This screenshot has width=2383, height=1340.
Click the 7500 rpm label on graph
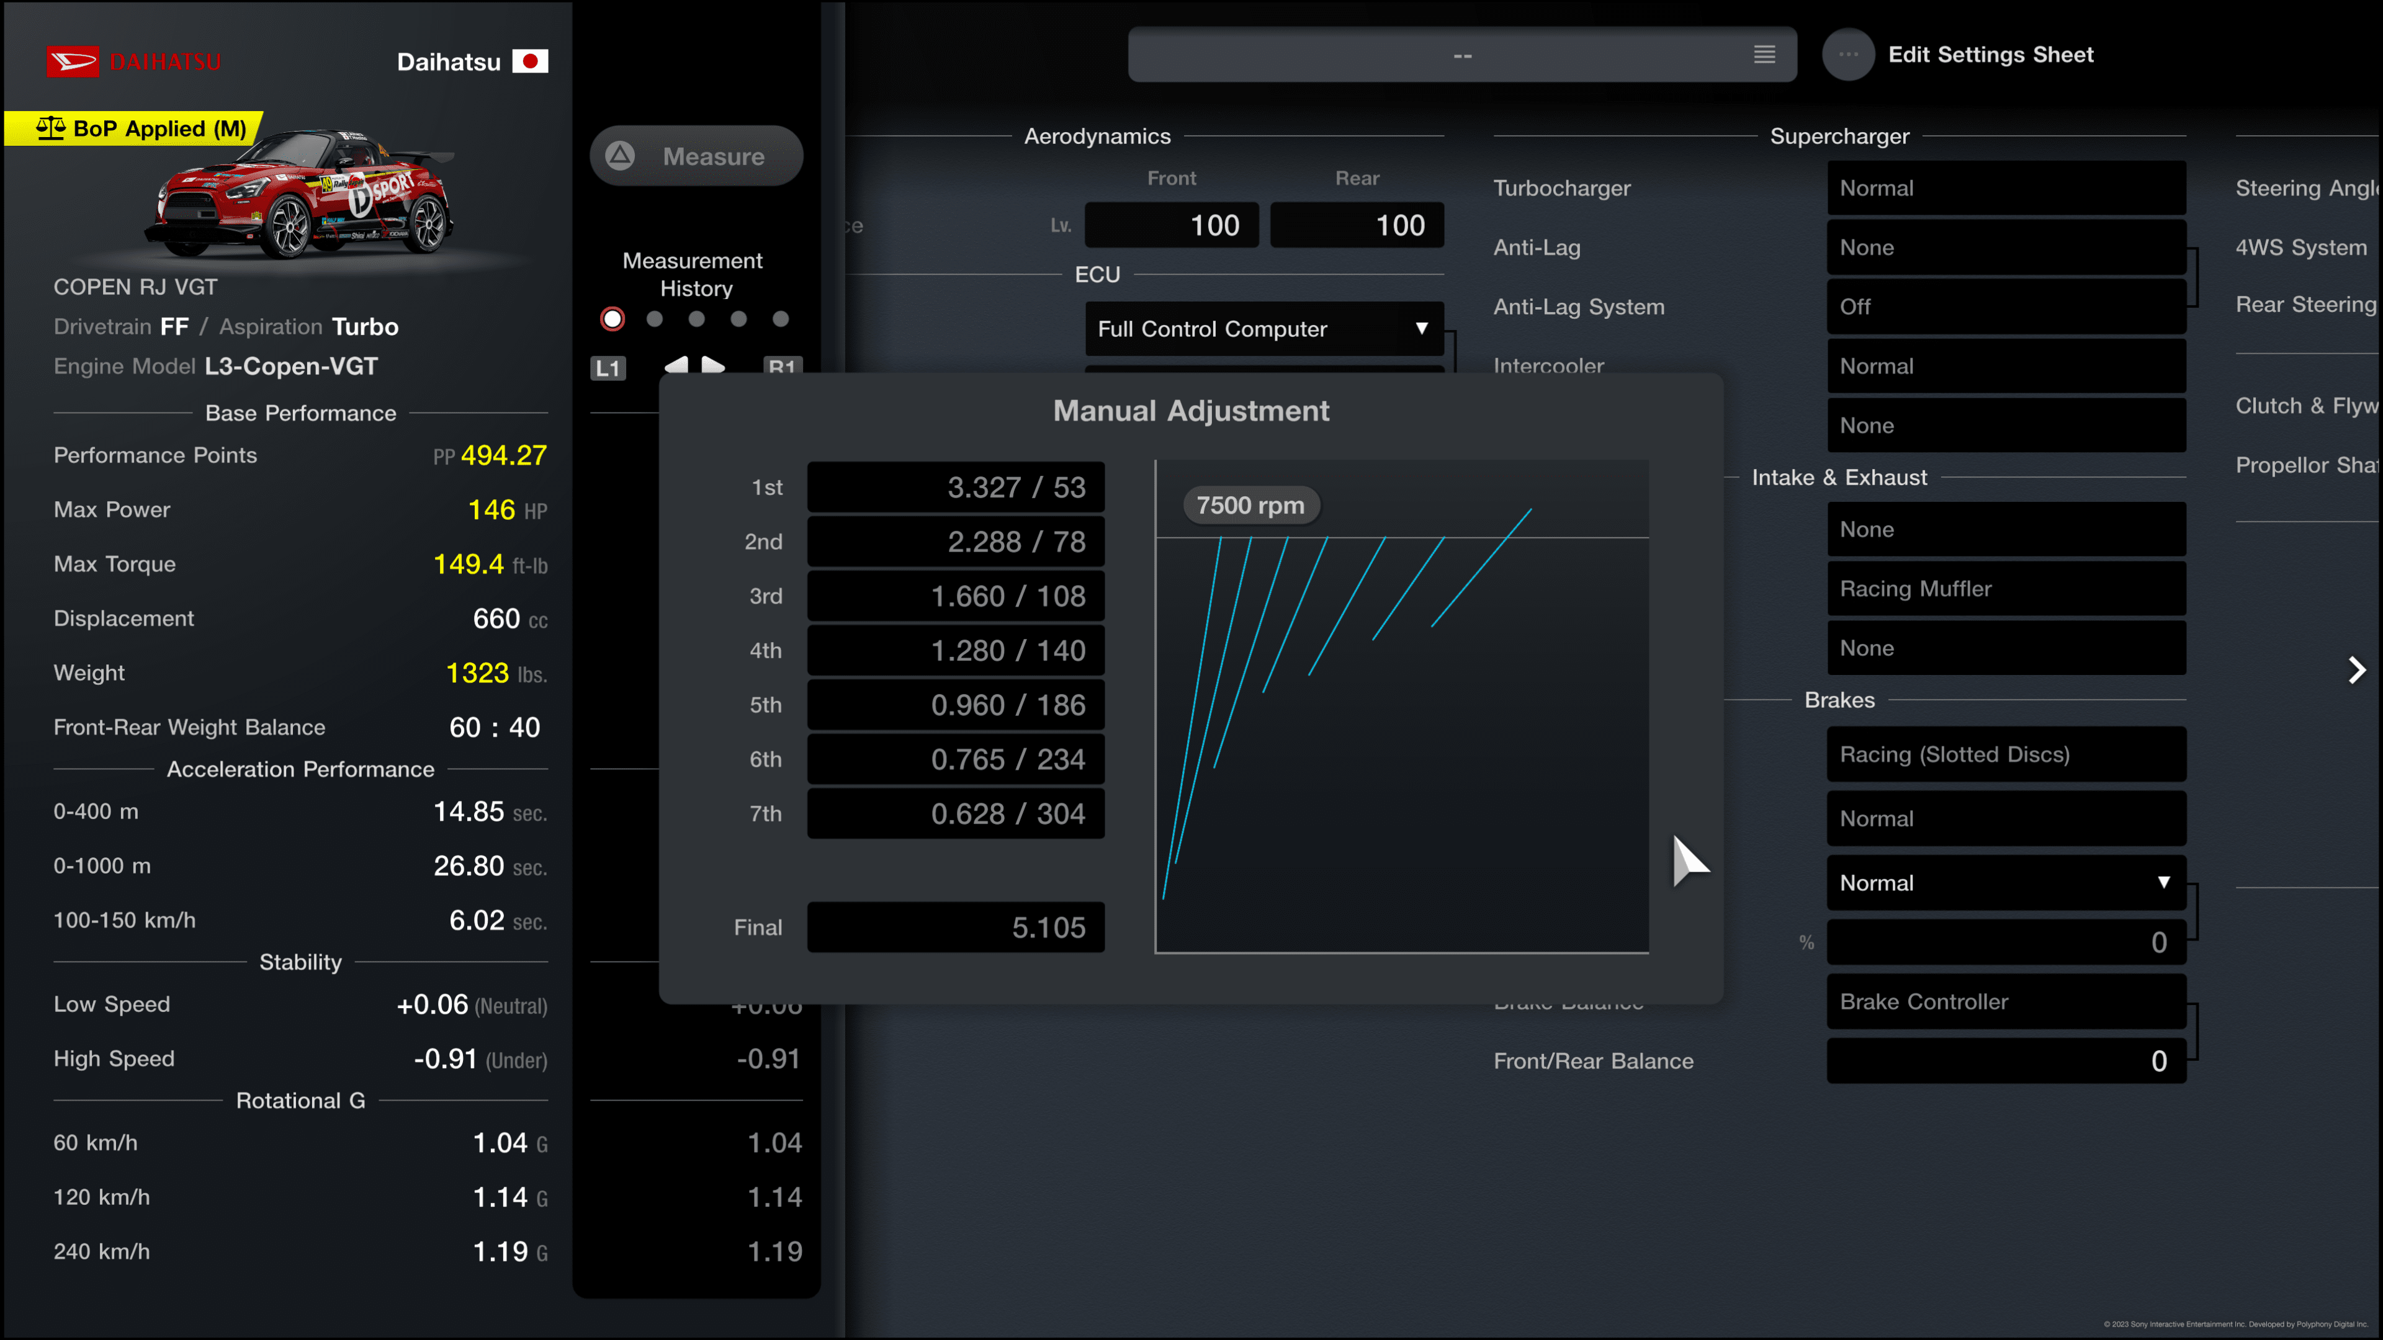point(1250,505)
